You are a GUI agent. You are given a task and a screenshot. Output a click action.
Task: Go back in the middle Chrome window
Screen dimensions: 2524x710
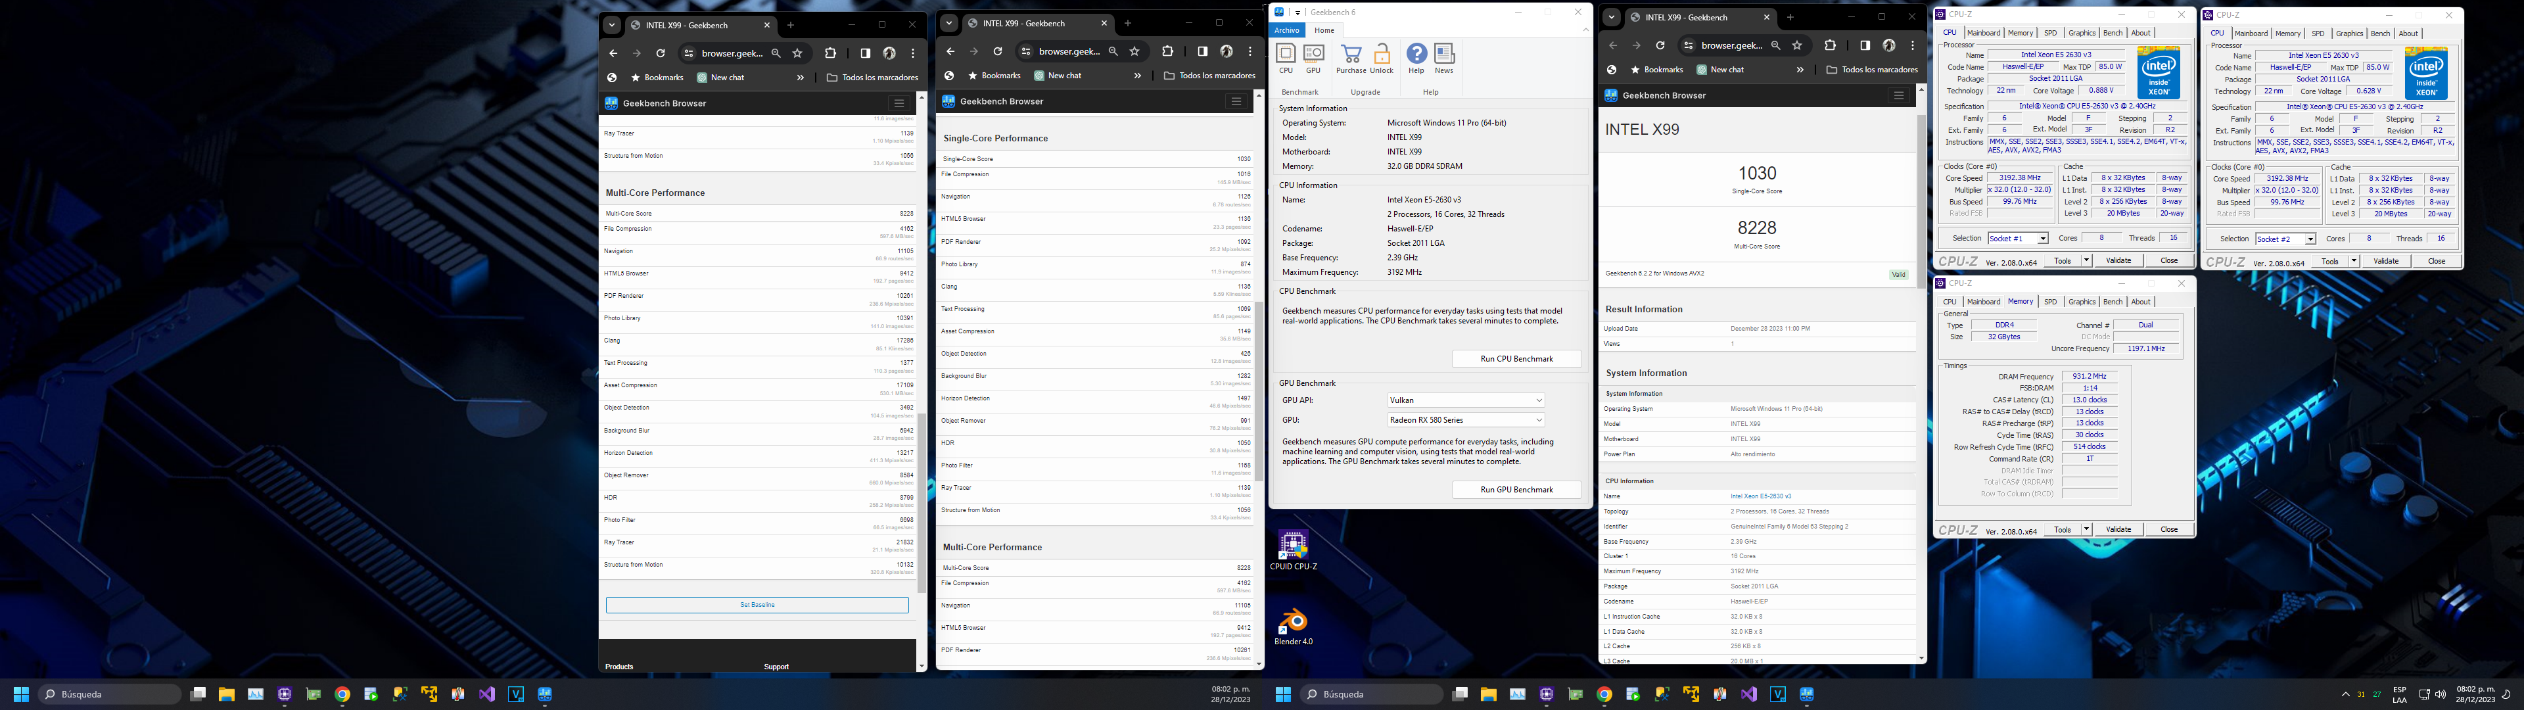pyautogui.click(x=950, y=51)
